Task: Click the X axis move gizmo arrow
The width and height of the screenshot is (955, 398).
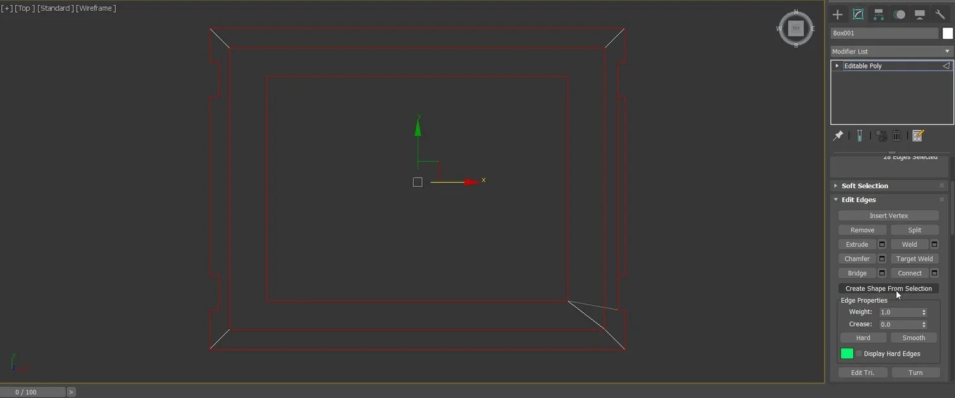Action: pos(472,182)
